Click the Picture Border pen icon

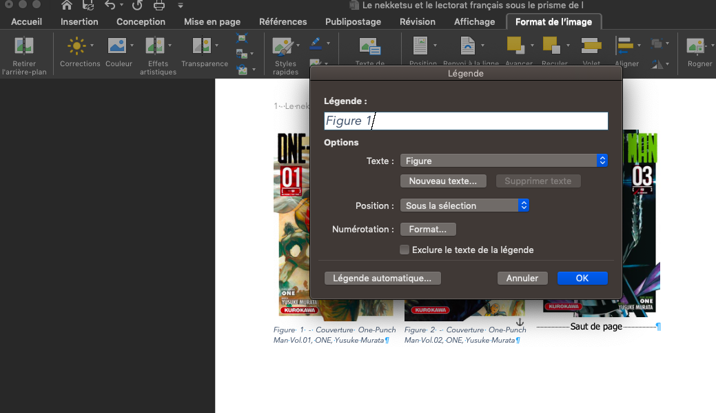coord(316,43)
